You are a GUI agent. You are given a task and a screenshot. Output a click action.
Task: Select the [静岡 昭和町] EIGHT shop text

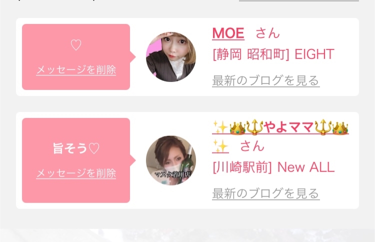pos(273,54)
